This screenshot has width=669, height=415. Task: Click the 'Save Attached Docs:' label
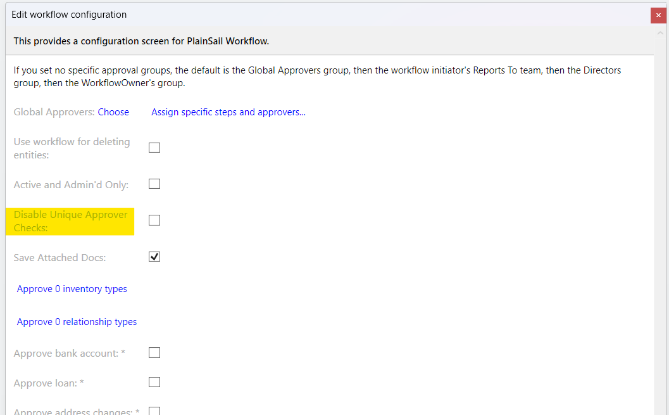coord(59,257)
